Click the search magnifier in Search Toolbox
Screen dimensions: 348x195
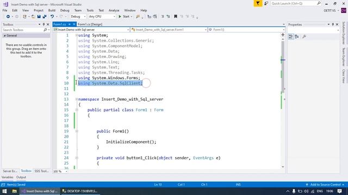tap(45, 30)
